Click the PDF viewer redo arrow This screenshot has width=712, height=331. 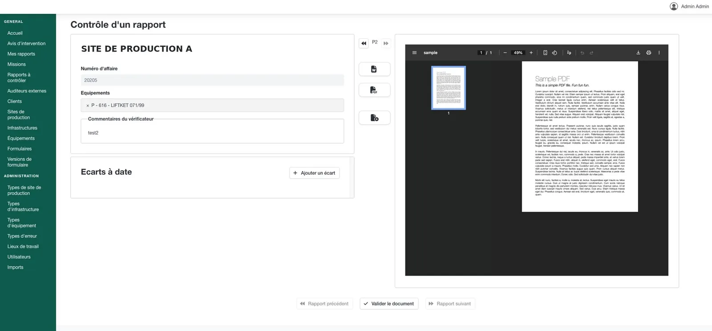[x=591, y=53]
